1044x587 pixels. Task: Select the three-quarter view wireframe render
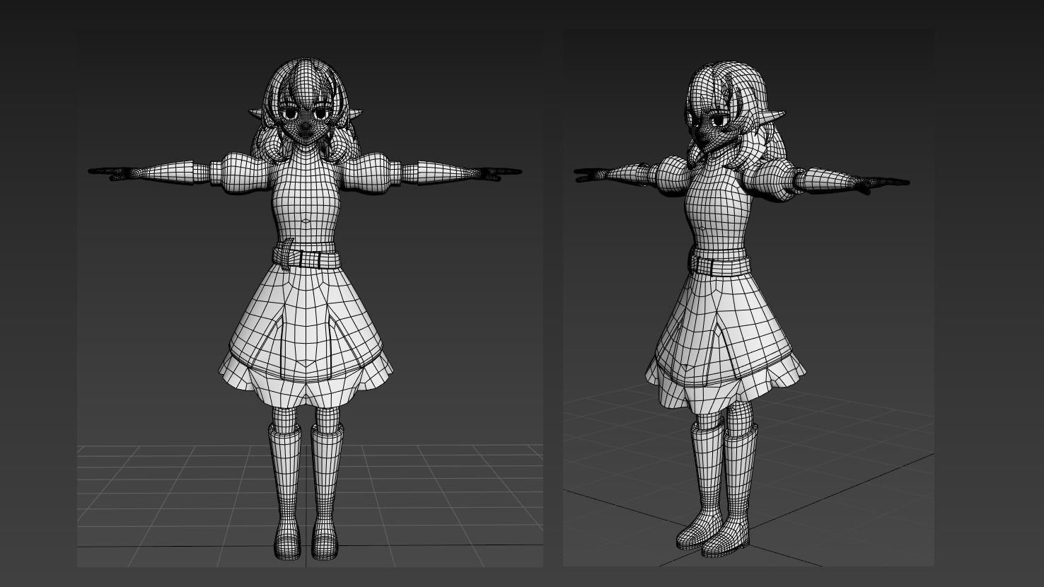[x=748, y=298]
